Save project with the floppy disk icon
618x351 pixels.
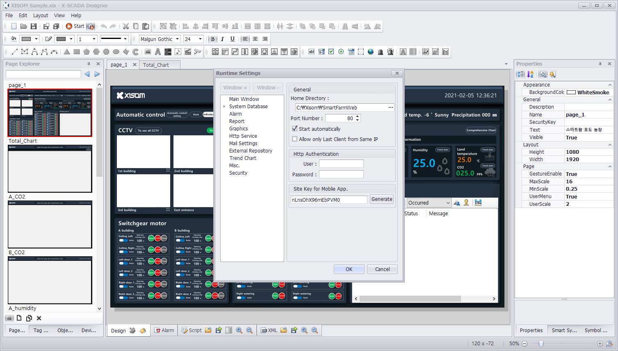34,26
